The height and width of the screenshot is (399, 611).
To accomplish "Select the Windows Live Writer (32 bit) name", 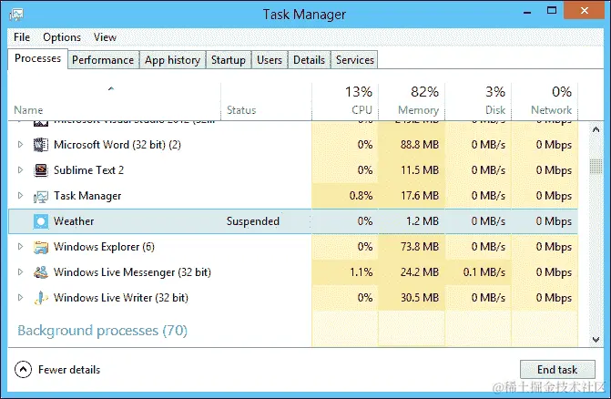I will [121, 298].
